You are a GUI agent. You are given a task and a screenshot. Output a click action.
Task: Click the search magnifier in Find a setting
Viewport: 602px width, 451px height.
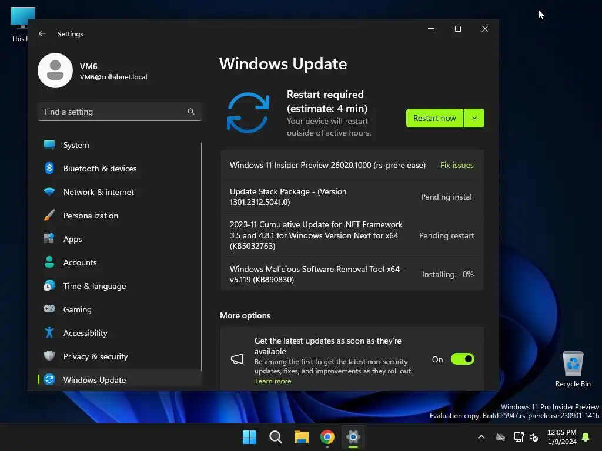click(x=191, y=112)
